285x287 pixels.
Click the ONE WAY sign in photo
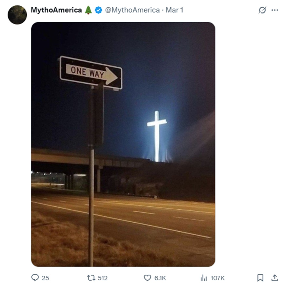(91, 73)
